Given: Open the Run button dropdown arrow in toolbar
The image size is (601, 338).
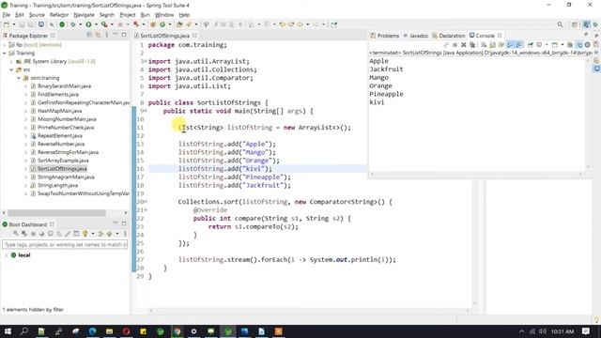Looking at the screenshot, I should 96,24.
